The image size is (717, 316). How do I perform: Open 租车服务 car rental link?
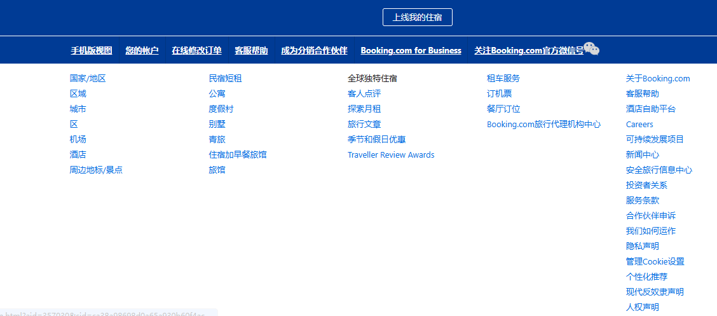(x=503, y=79)
